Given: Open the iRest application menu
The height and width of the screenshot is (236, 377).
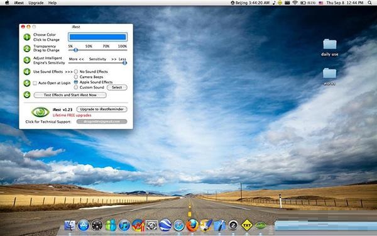Looking at the screenshot, I should (19, 3).
